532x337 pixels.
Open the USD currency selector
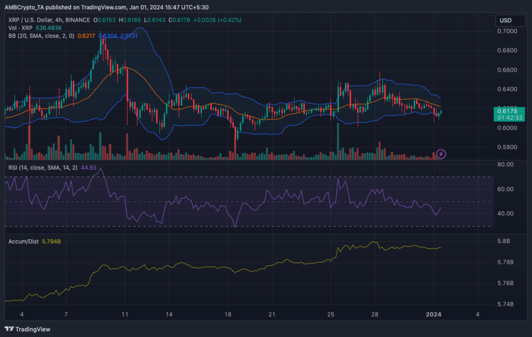(505, 21)
